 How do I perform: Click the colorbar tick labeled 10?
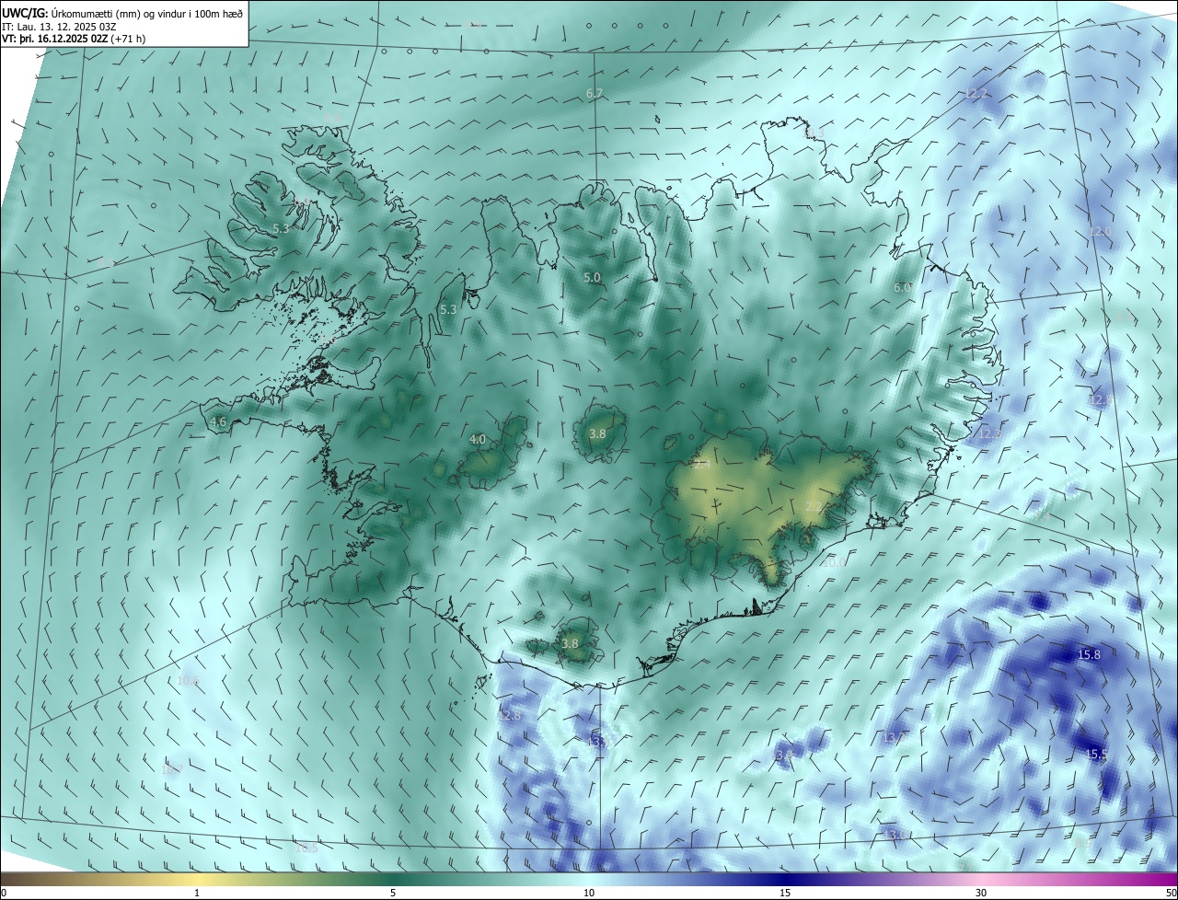click(589, 893)
